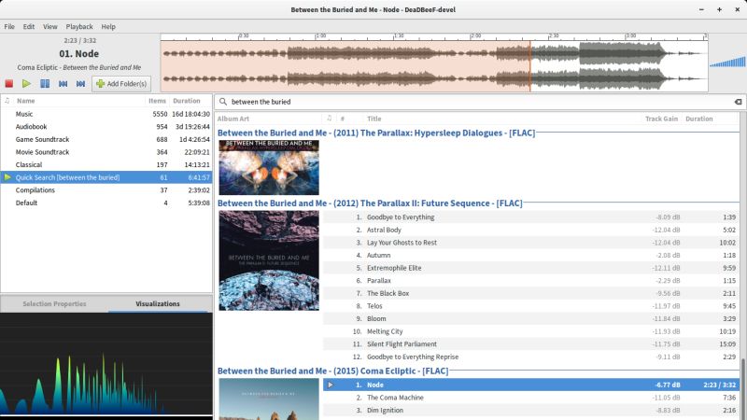Switch to Visualizations tab
747x420 pixels.
158,304
